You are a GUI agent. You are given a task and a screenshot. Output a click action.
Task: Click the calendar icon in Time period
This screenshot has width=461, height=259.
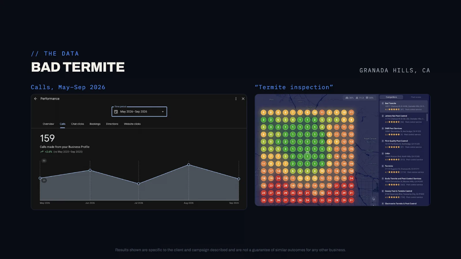pyautogui.click(x=116, y=112)
